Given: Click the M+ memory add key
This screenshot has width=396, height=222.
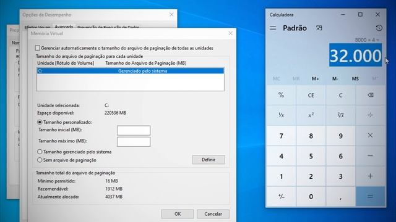Looking at the screenshot, I should tap(315, 79).
